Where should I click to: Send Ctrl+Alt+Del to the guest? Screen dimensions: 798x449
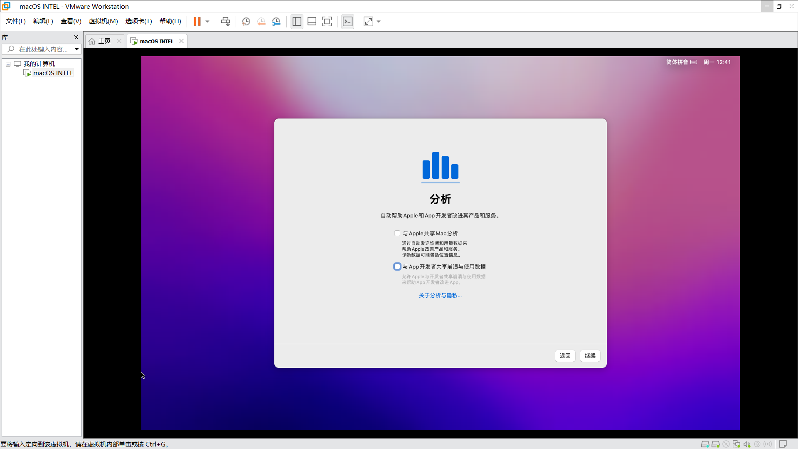click(x=225, y=22)
